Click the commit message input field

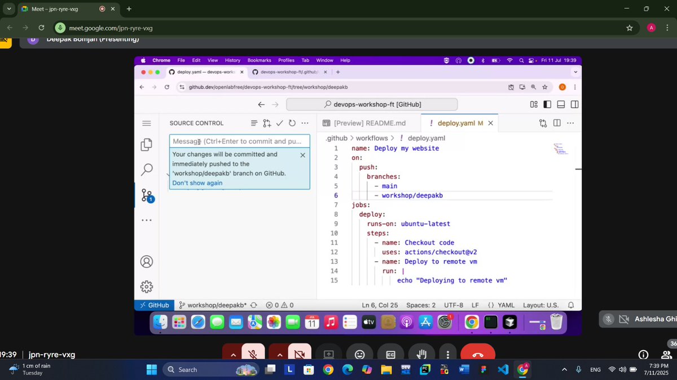(x=240, y=141)
